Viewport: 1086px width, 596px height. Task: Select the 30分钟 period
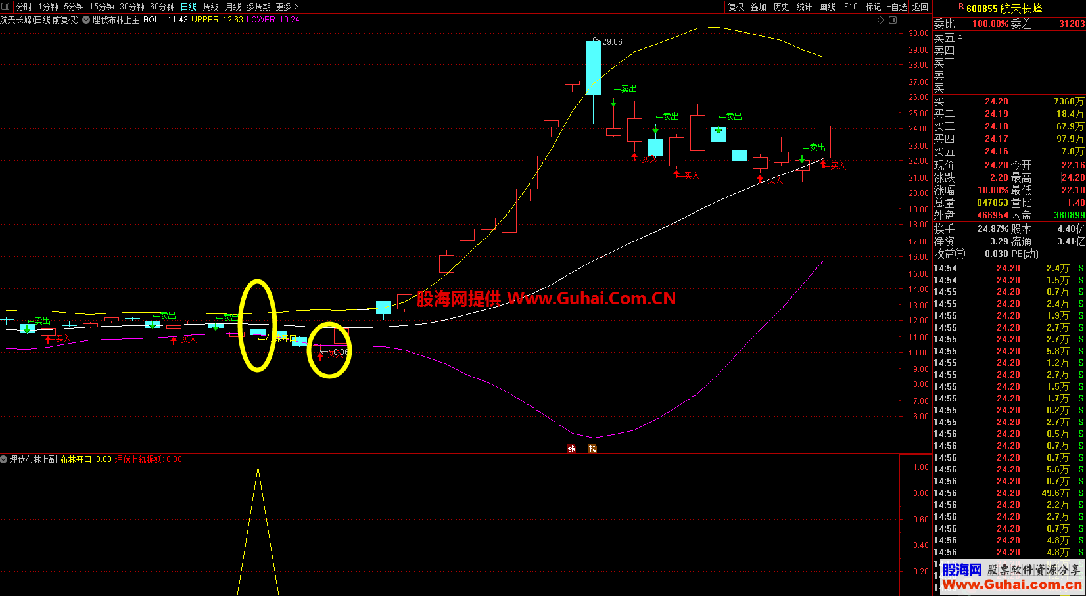click(x=132, y=7)
